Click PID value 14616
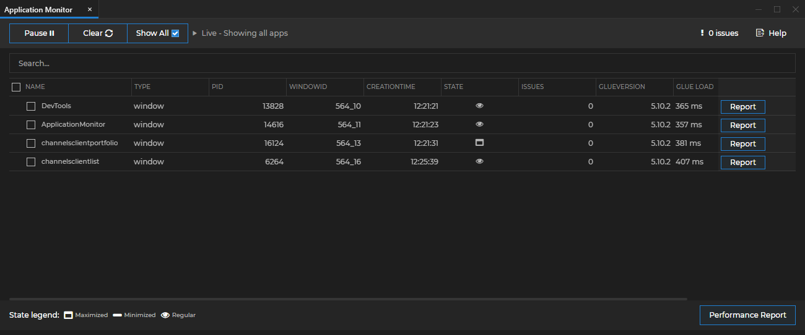 274,125
